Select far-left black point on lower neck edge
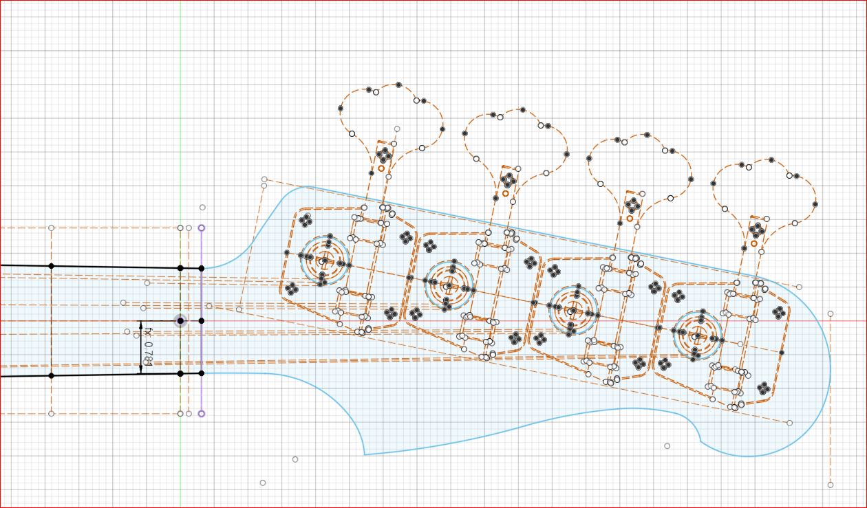This screenshot has width=867, height=508. tap(51, 375)
